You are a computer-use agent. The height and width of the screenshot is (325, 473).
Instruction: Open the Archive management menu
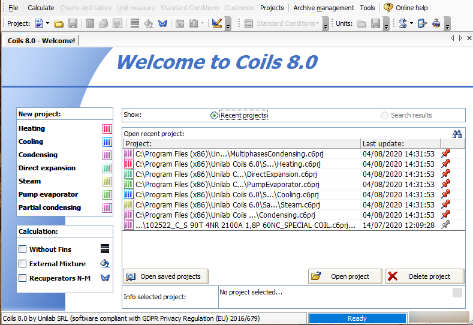324,8
